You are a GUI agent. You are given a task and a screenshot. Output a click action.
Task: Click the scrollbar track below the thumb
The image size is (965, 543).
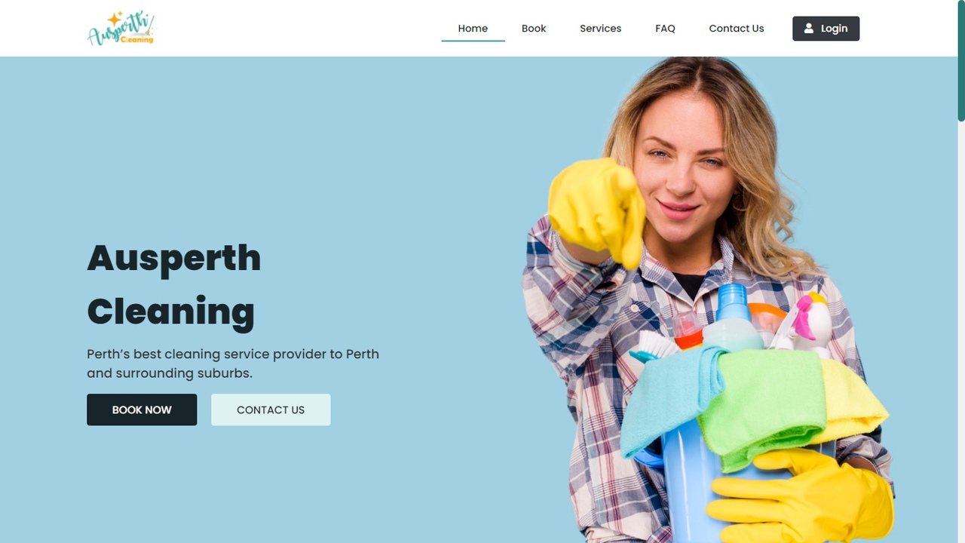tap(961, 332)
